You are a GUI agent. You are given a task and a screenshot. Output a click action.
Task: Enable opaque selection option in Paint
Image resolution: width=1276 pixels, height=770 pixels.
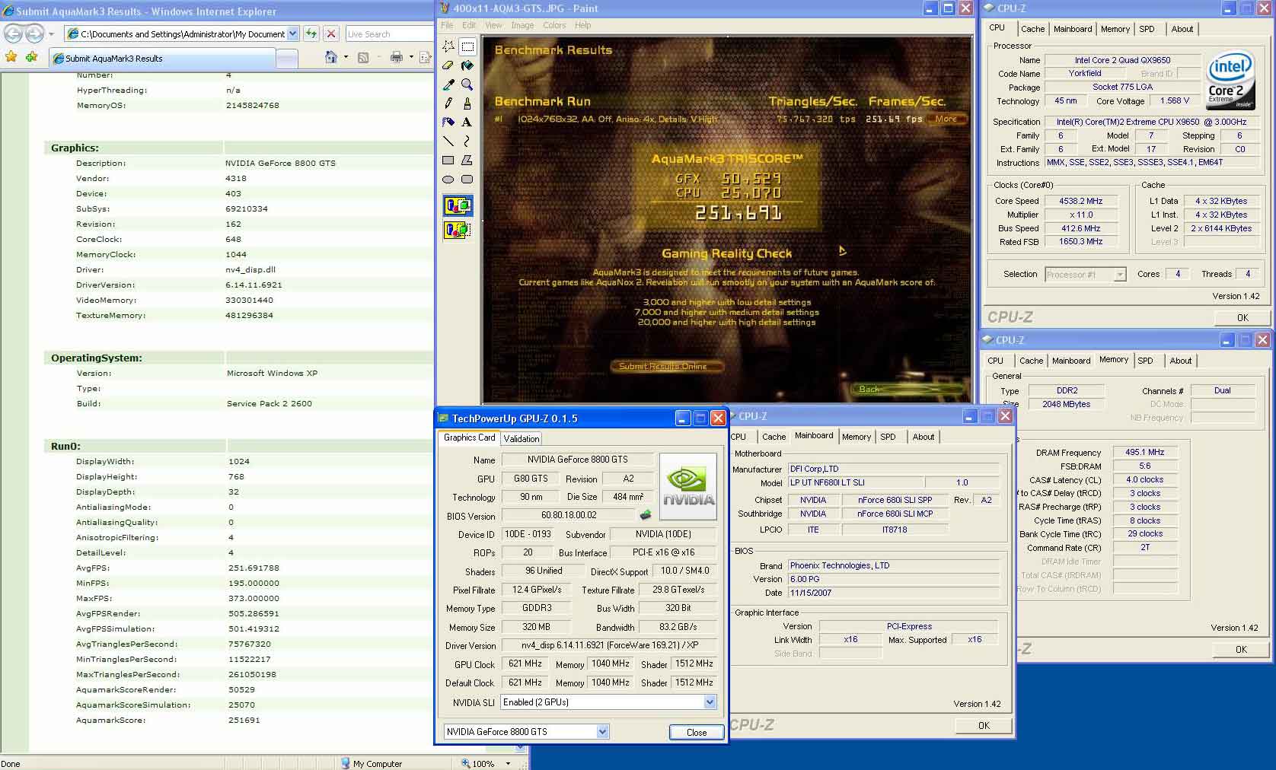pyautogui.click(x=458, y=205)
